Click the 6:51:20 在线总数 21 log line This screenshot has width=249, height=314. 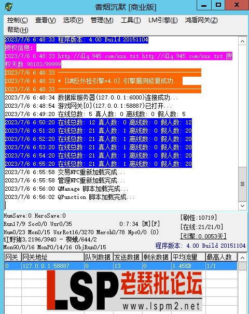click(99, 131)
